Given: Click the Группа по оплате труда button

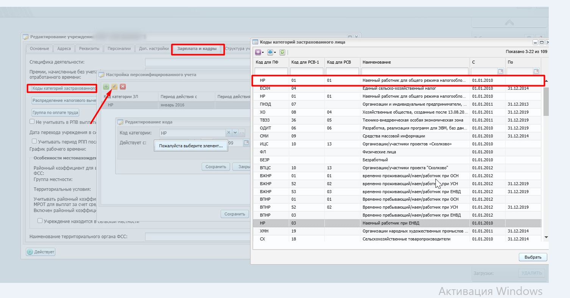Looking at the screenshot, I should (x=55, y=112).
